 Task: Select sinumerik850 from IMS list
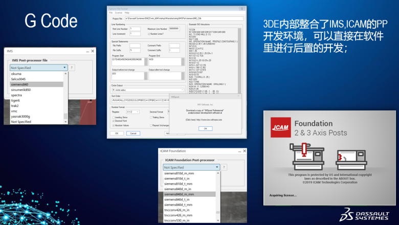37,90
